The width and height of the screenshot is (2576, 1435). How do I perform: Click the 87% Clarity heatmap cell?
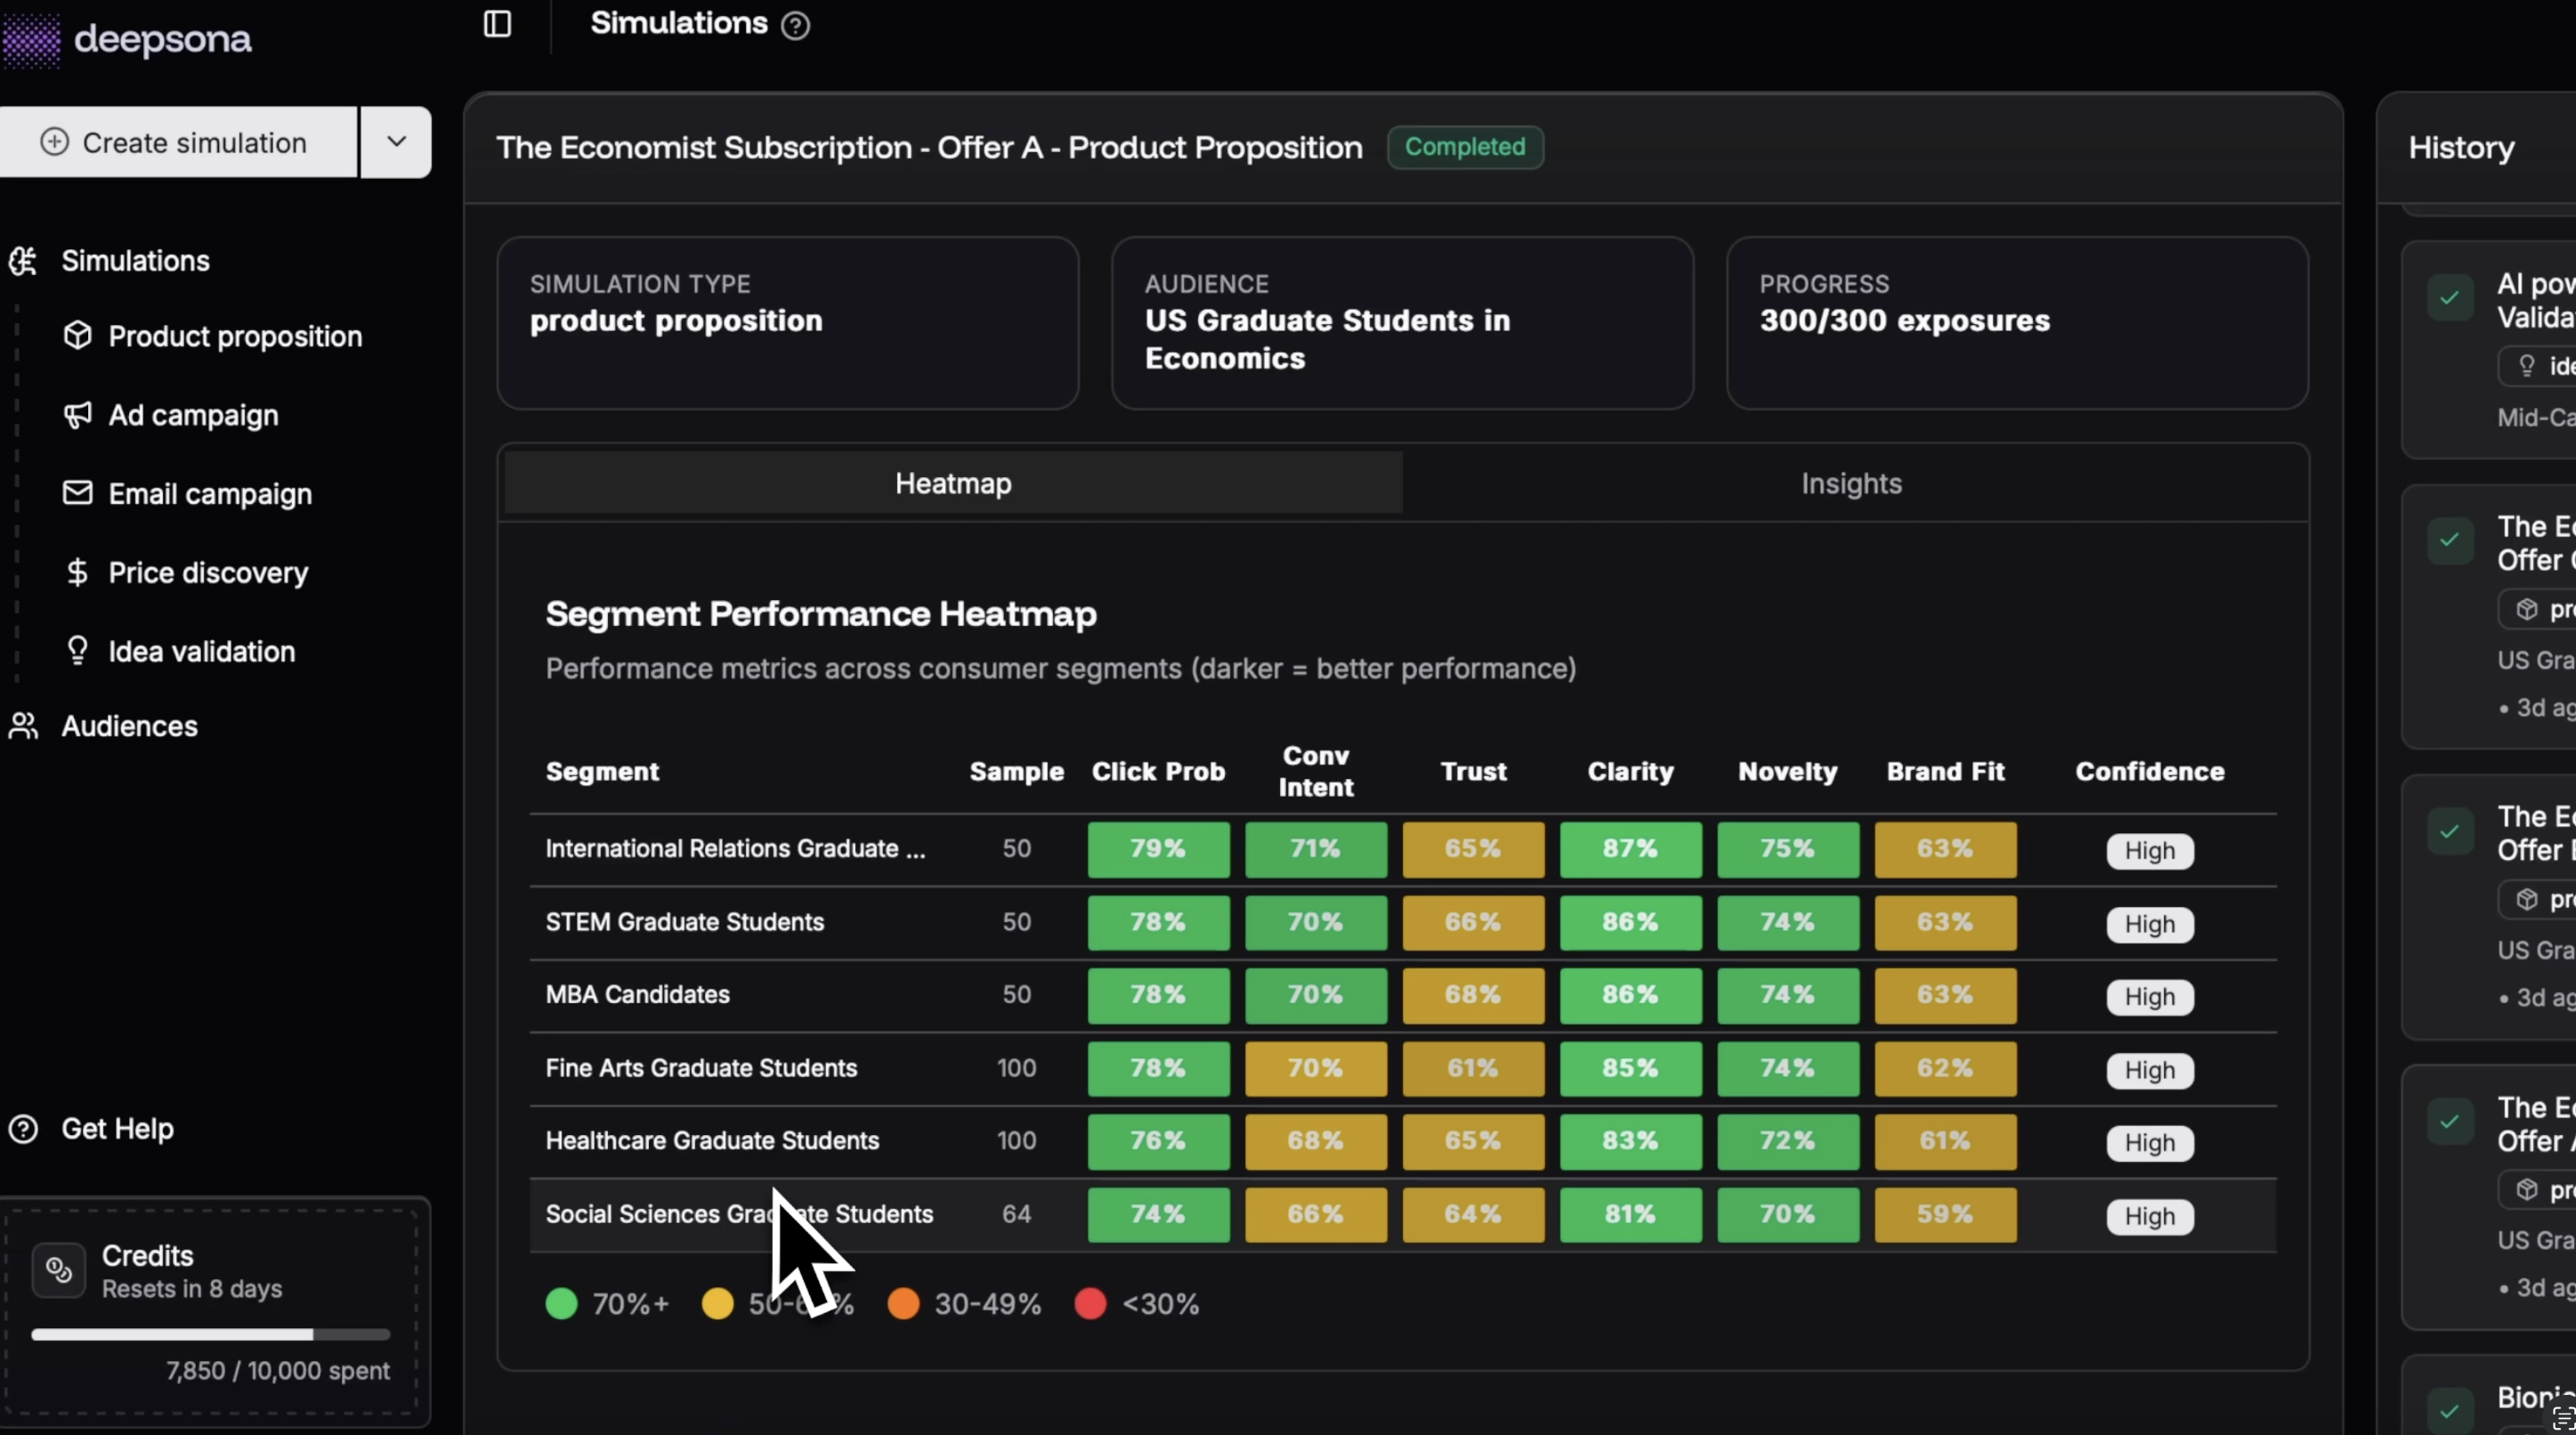1630,849
